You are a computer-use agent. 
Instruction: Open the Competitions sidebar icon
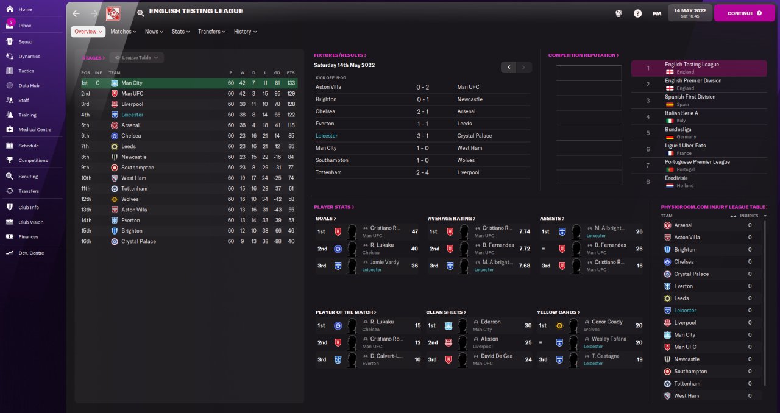click(10, 161)
